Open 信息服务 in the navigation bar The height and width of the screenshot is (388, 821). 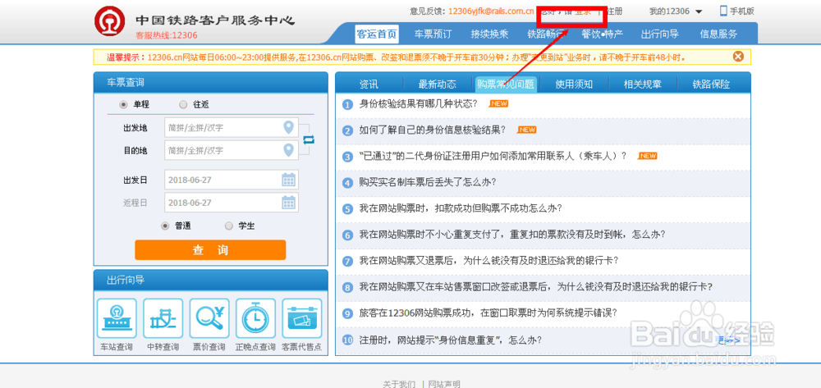(718, 34)
